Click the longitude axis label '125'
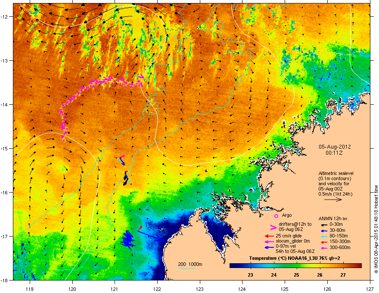Viewport: 379px width, 293px height. click(285, 289)
